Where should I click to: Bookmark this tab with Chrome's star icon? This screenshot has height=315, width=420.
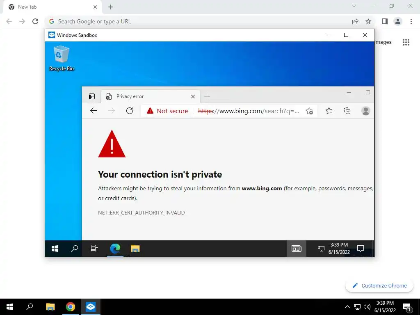[368, 21]
